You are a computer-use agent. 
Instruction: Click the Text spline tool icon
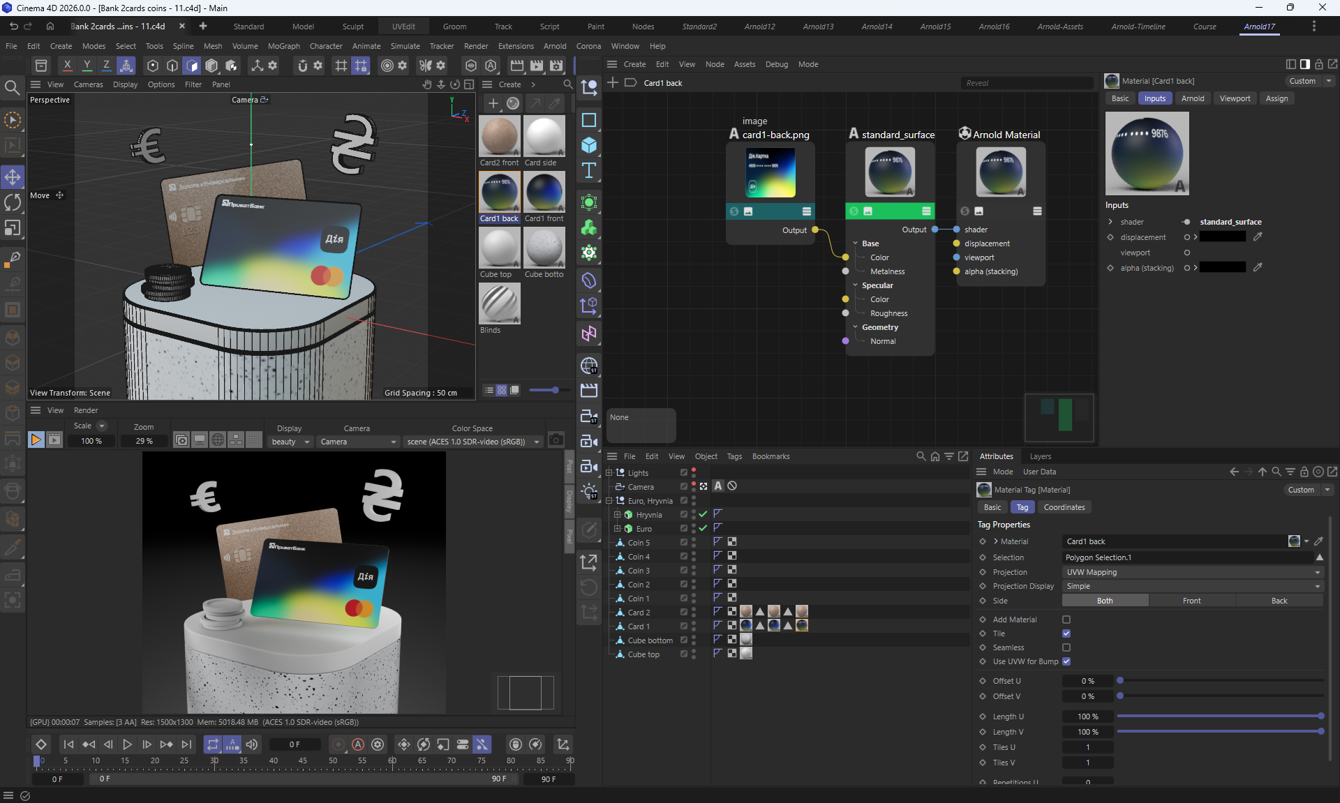(589, 171)
